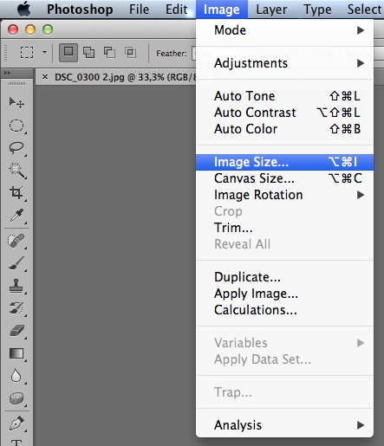Open the Layer menu
The image size is (384, 446).
click(271, 10)
